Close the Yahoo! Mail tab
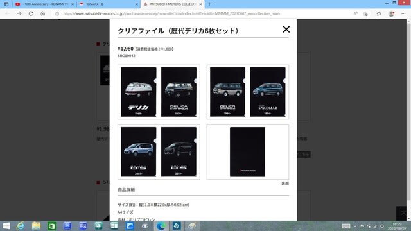The width and height of the screenshot is (411, 231). (x=137, y=4)
